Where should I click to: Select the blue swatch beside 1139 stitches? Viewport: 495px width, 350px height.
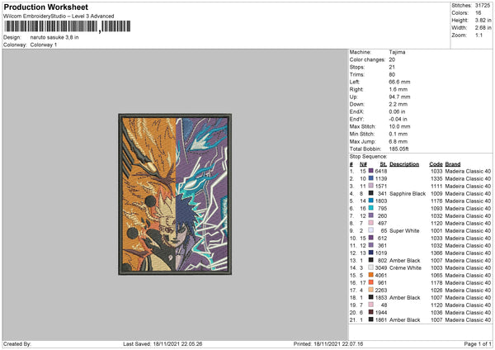371,178
